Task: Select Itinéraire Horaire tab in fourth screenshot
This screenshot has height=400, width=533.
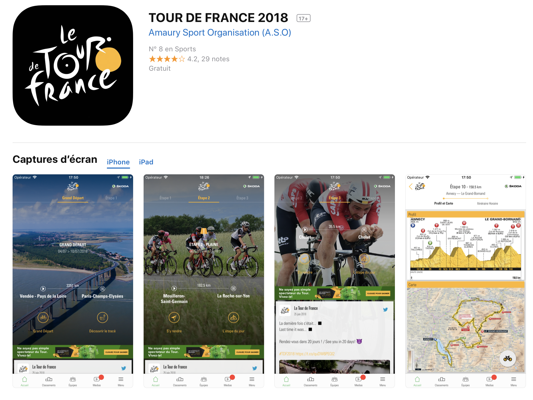Action: (x=487, y=203)
